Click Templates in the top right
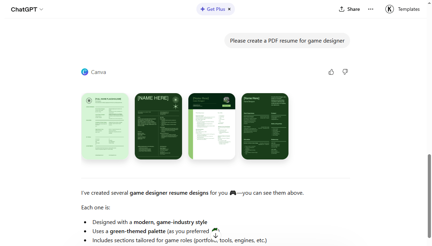432x246 pixels. click(x=408, y=9)
